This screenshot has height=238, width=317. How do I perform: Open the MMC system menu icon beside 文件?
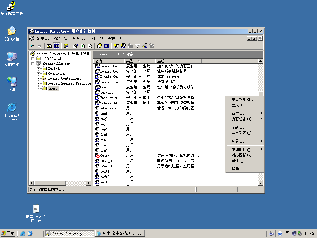pos(32,38)
